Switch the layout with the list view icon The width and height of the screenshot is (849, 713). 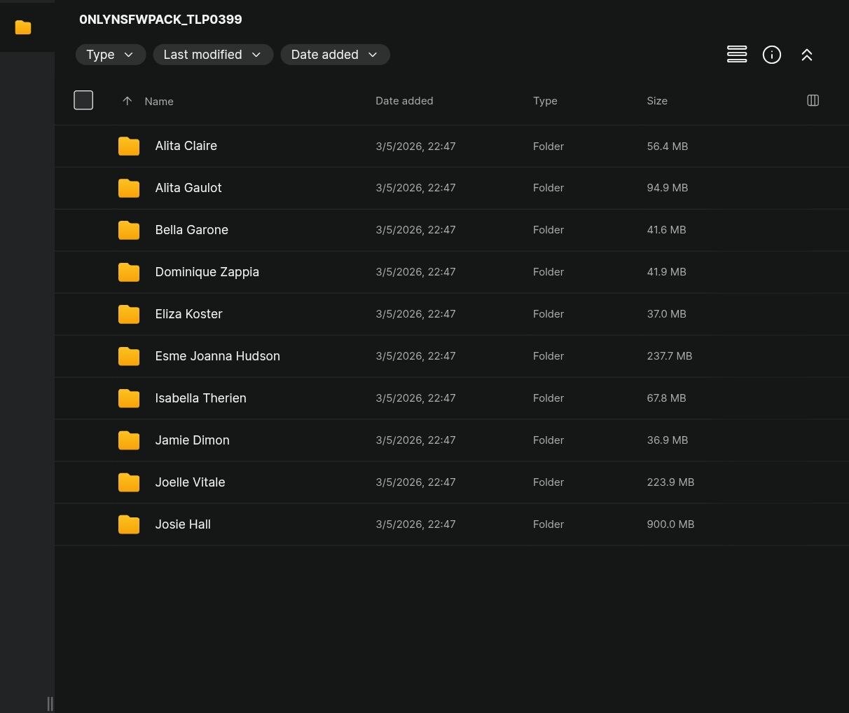click(x=736, y=55)
